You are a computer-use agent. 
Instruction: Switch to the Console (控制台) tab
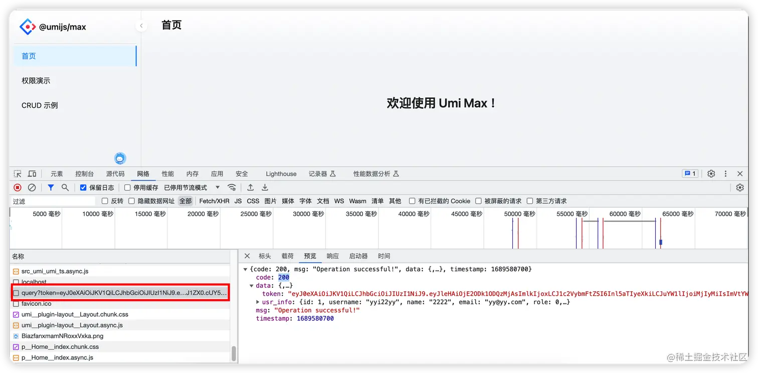pos(84,174)
